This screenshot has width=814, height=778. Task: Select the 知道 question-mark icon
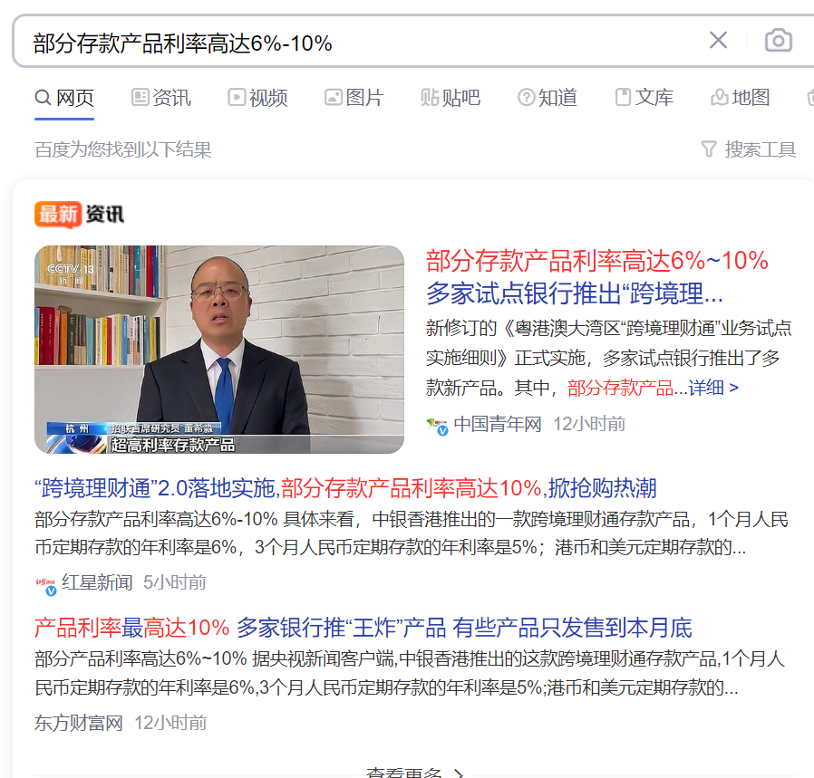coord(526,97)
